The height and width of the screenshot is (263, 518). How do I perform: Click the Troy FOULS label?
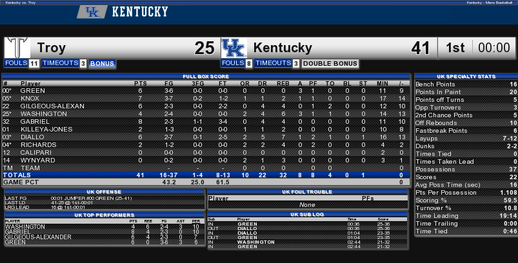(x=16, y=63)
